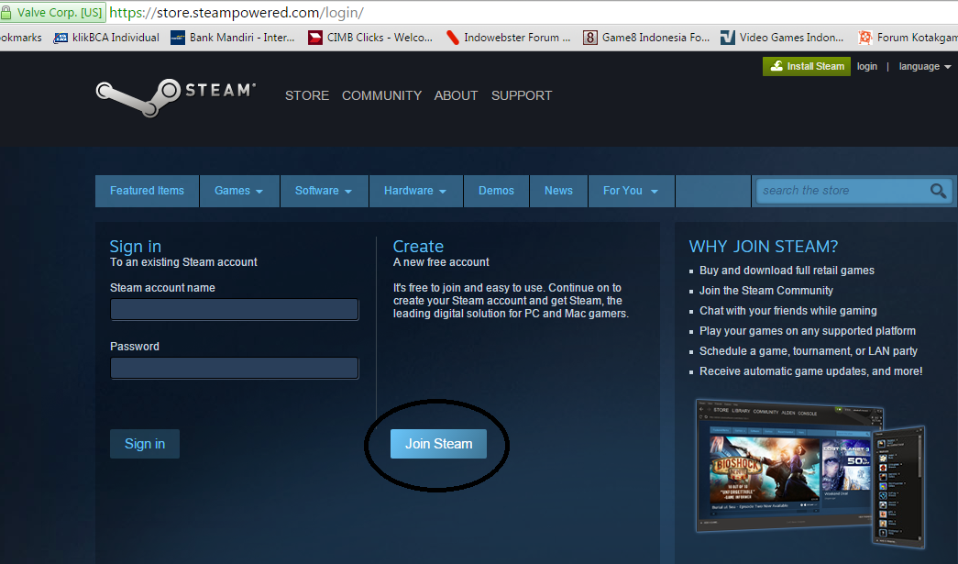Image resolution: width=958 pixels, height=564 pixels.
Task: Expand the Software dropdown
Action: (x=324, y=191)
